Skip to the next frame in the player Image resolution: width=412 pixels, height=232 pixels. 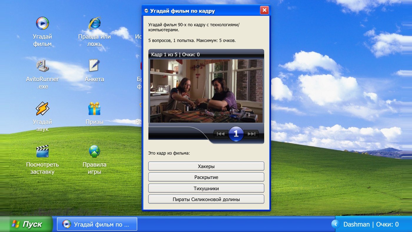[x=251, y=134]
